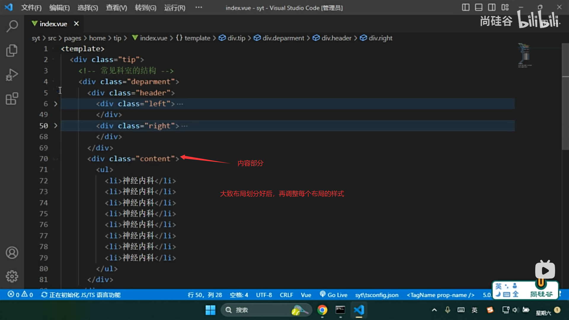This screenshot has width=569, height=320.
Task: Expand the folded div class left block
Action: [55, 104]
